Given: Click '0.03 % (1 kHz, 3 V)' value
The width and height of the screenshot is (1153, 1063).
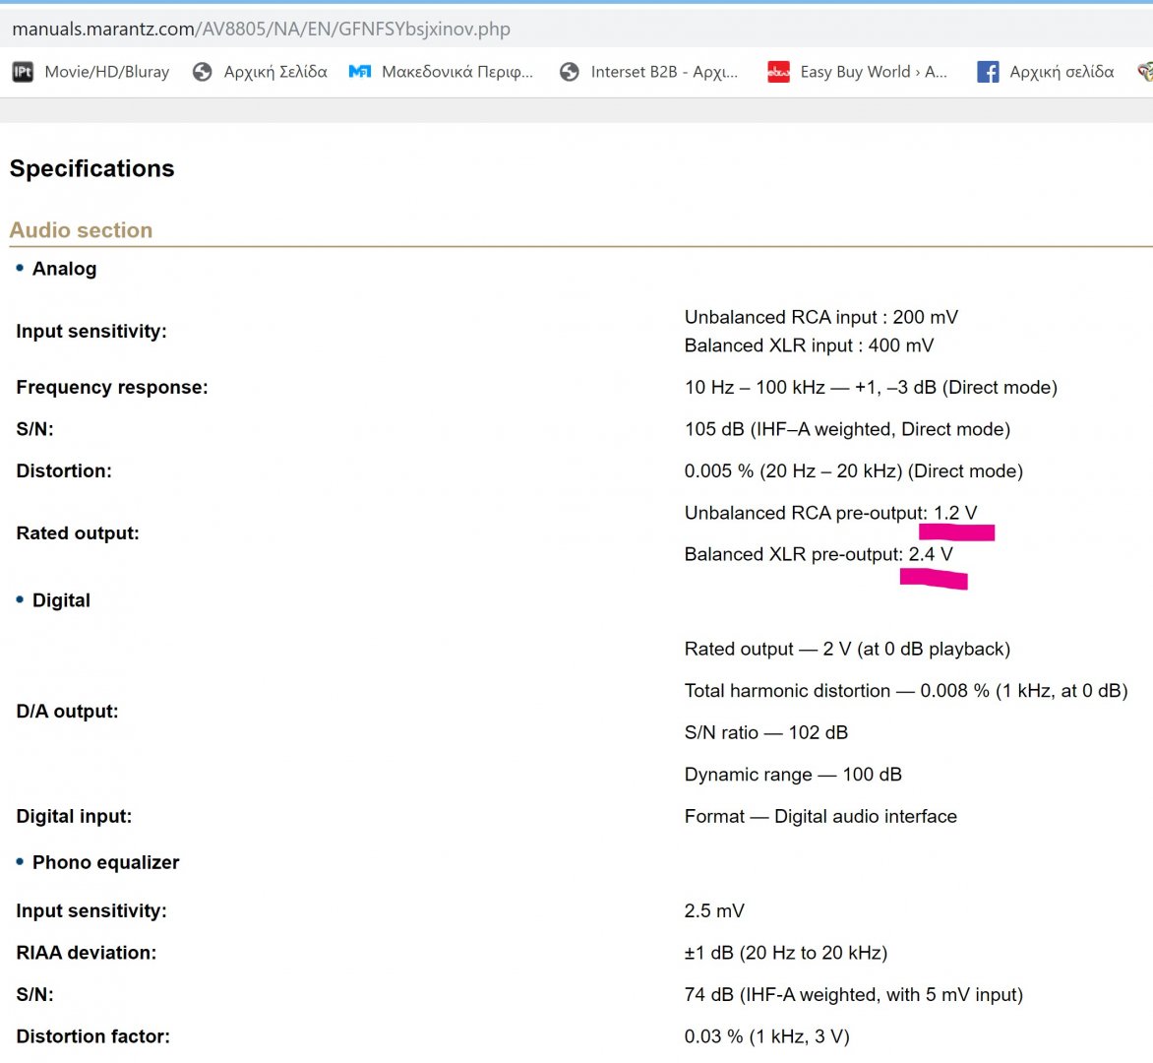Looking at the screenshot, I should [x=767, y=1036].
